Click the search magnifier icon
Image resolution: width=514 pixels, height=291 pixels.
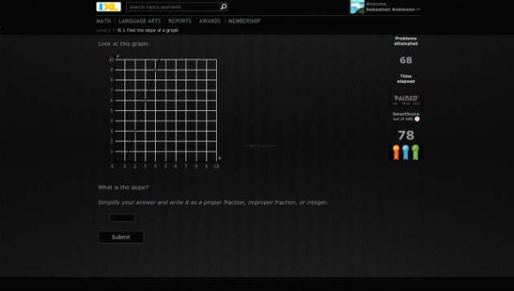(x=223, y=6)
